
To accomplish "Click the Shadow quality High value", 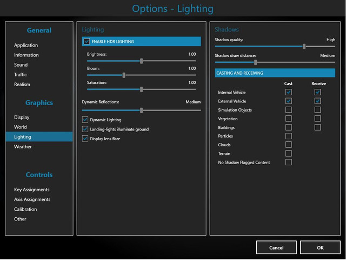I will coord(331,40).
